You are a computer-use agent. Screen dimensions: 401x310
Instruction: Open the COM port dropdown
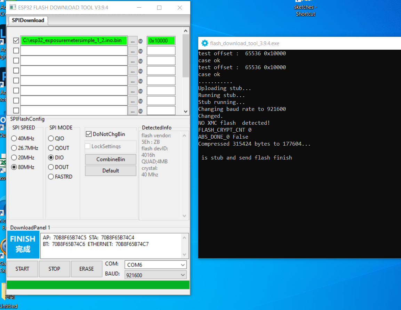coord(155,265)
